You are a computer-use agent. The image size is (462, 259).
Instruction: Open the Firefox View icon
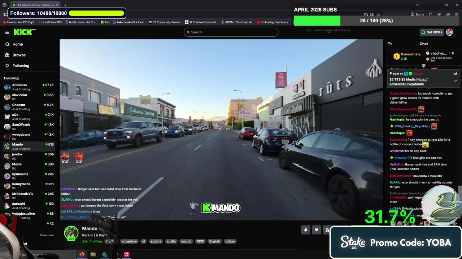(4, 5)
